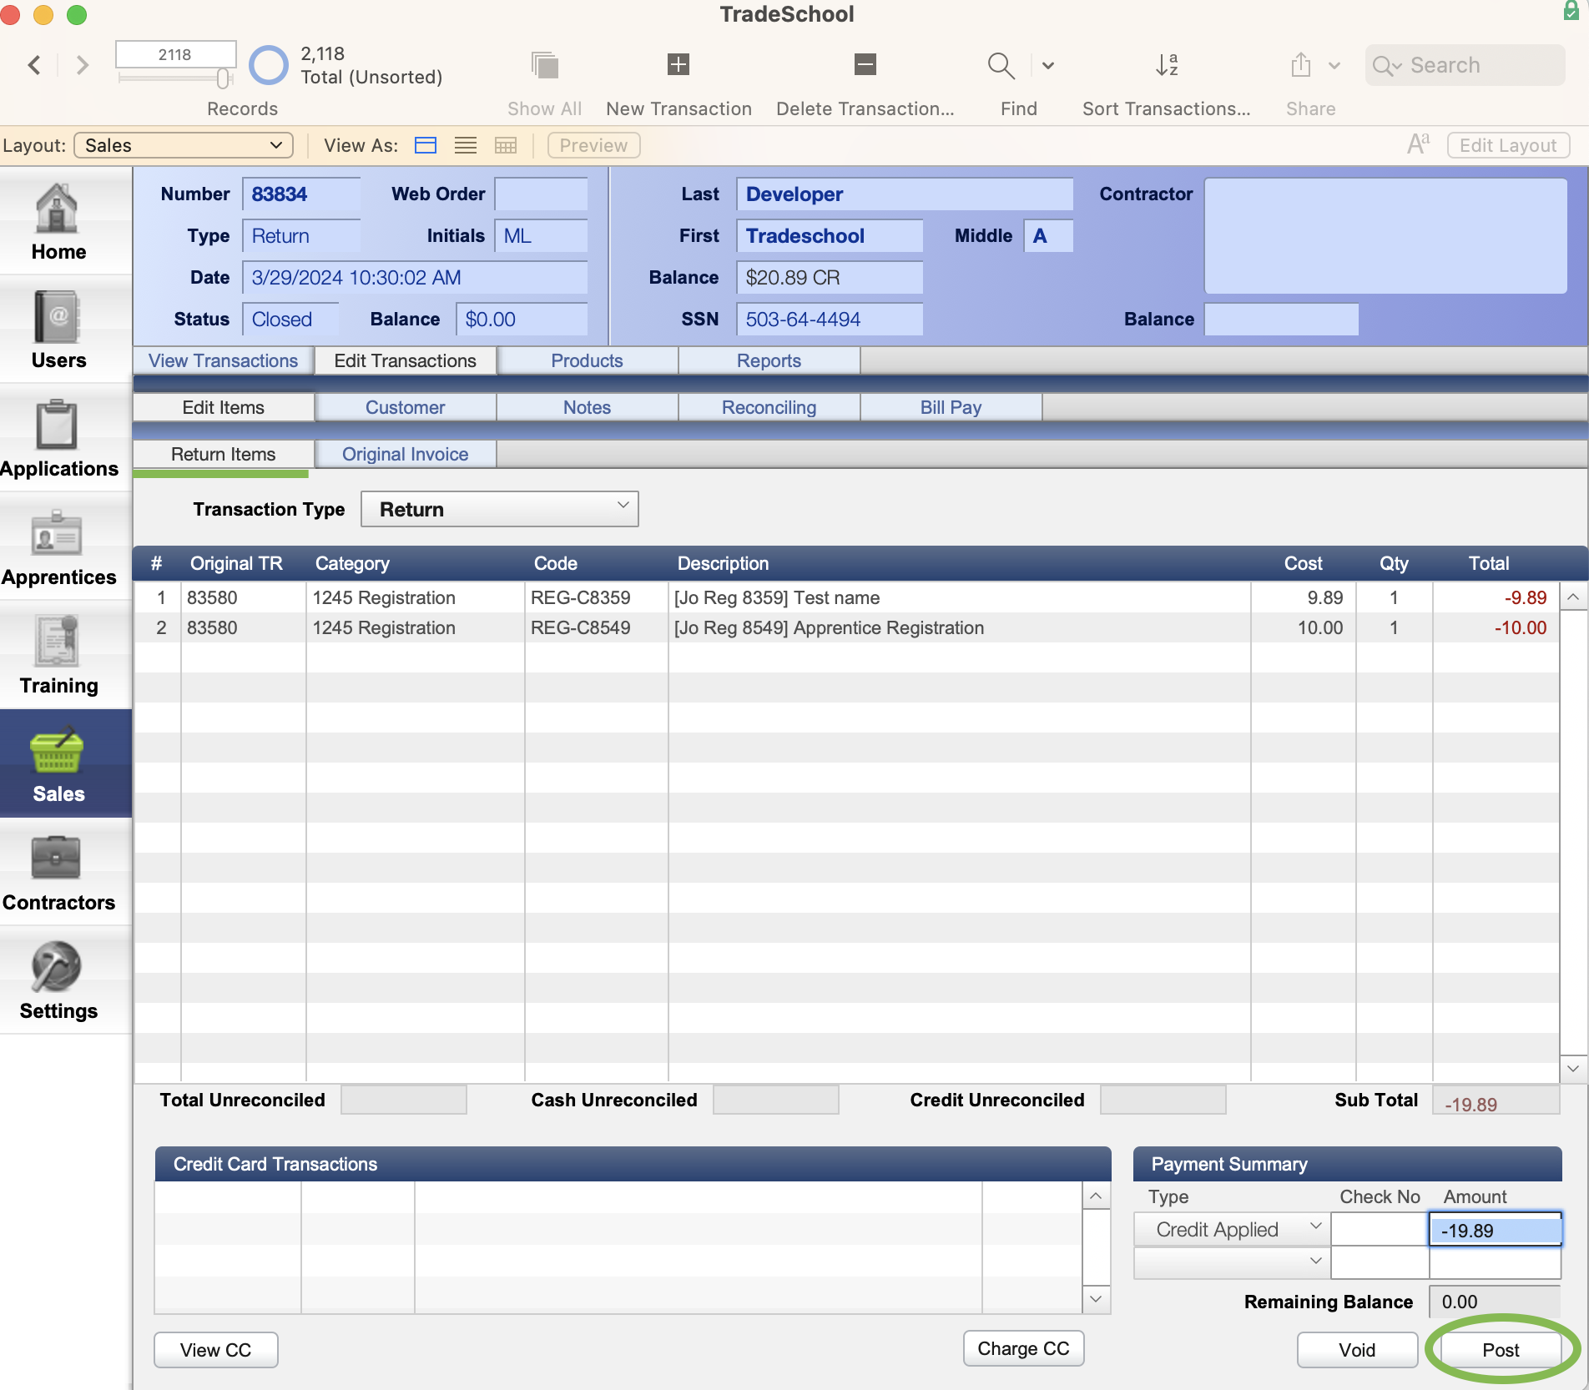Open the Credit Applied payment type dropdown
The image size is (1589, 1390).
[x=1232, y=1229]
